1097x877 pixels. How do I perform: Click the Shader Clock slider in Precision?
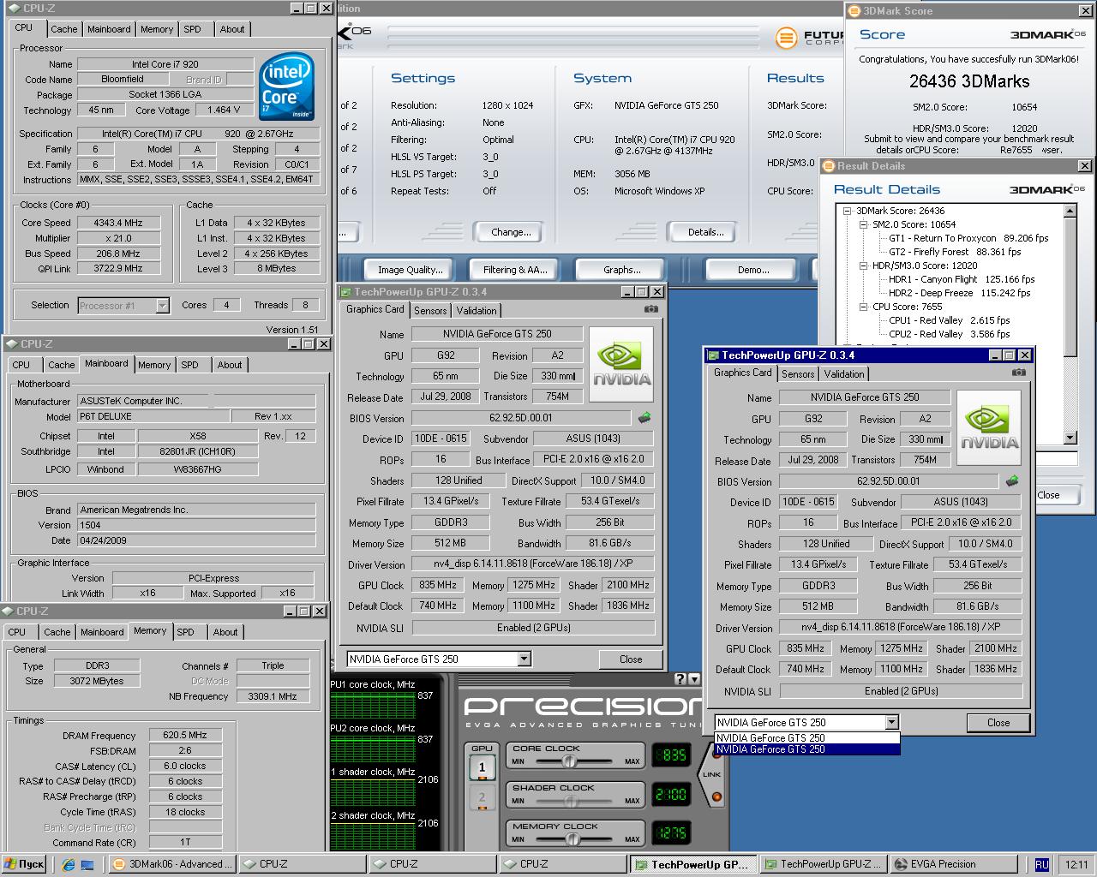point(576,800)
